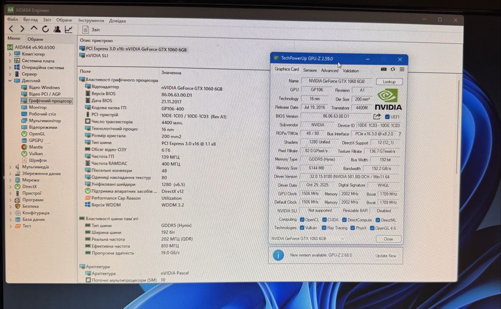Image resolution: width=501 pixels, height=309 pixels.
Task: Toggle the PhysX checkbox
Action: pos(353,228)
